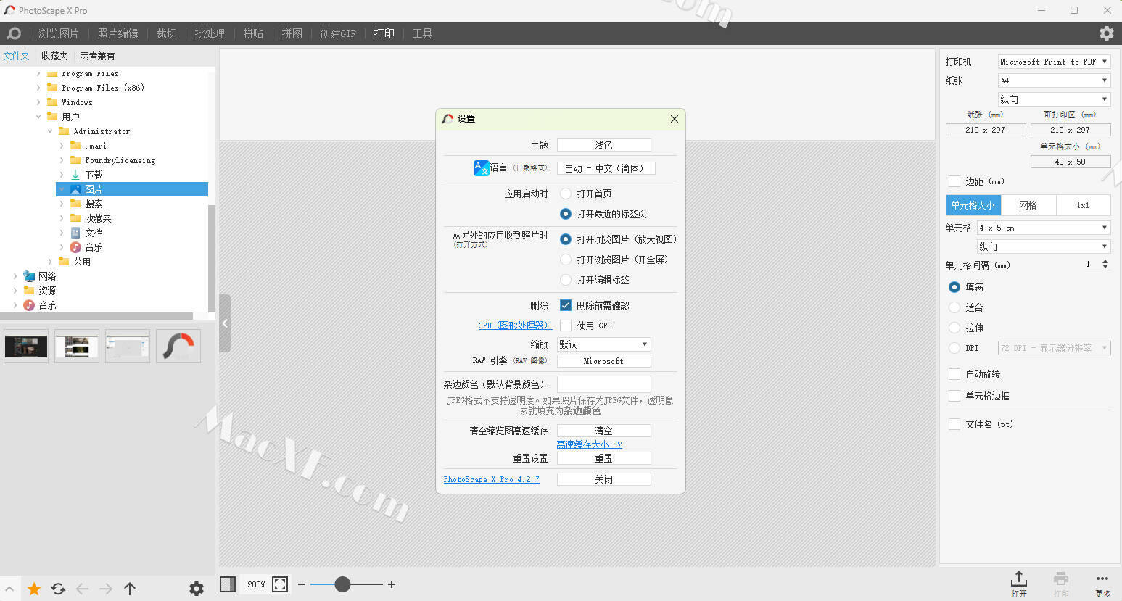Select 打开浏览图片（放大视图）radio option
The width and height of the screenshot is (1122, 601).
[566, 239]
